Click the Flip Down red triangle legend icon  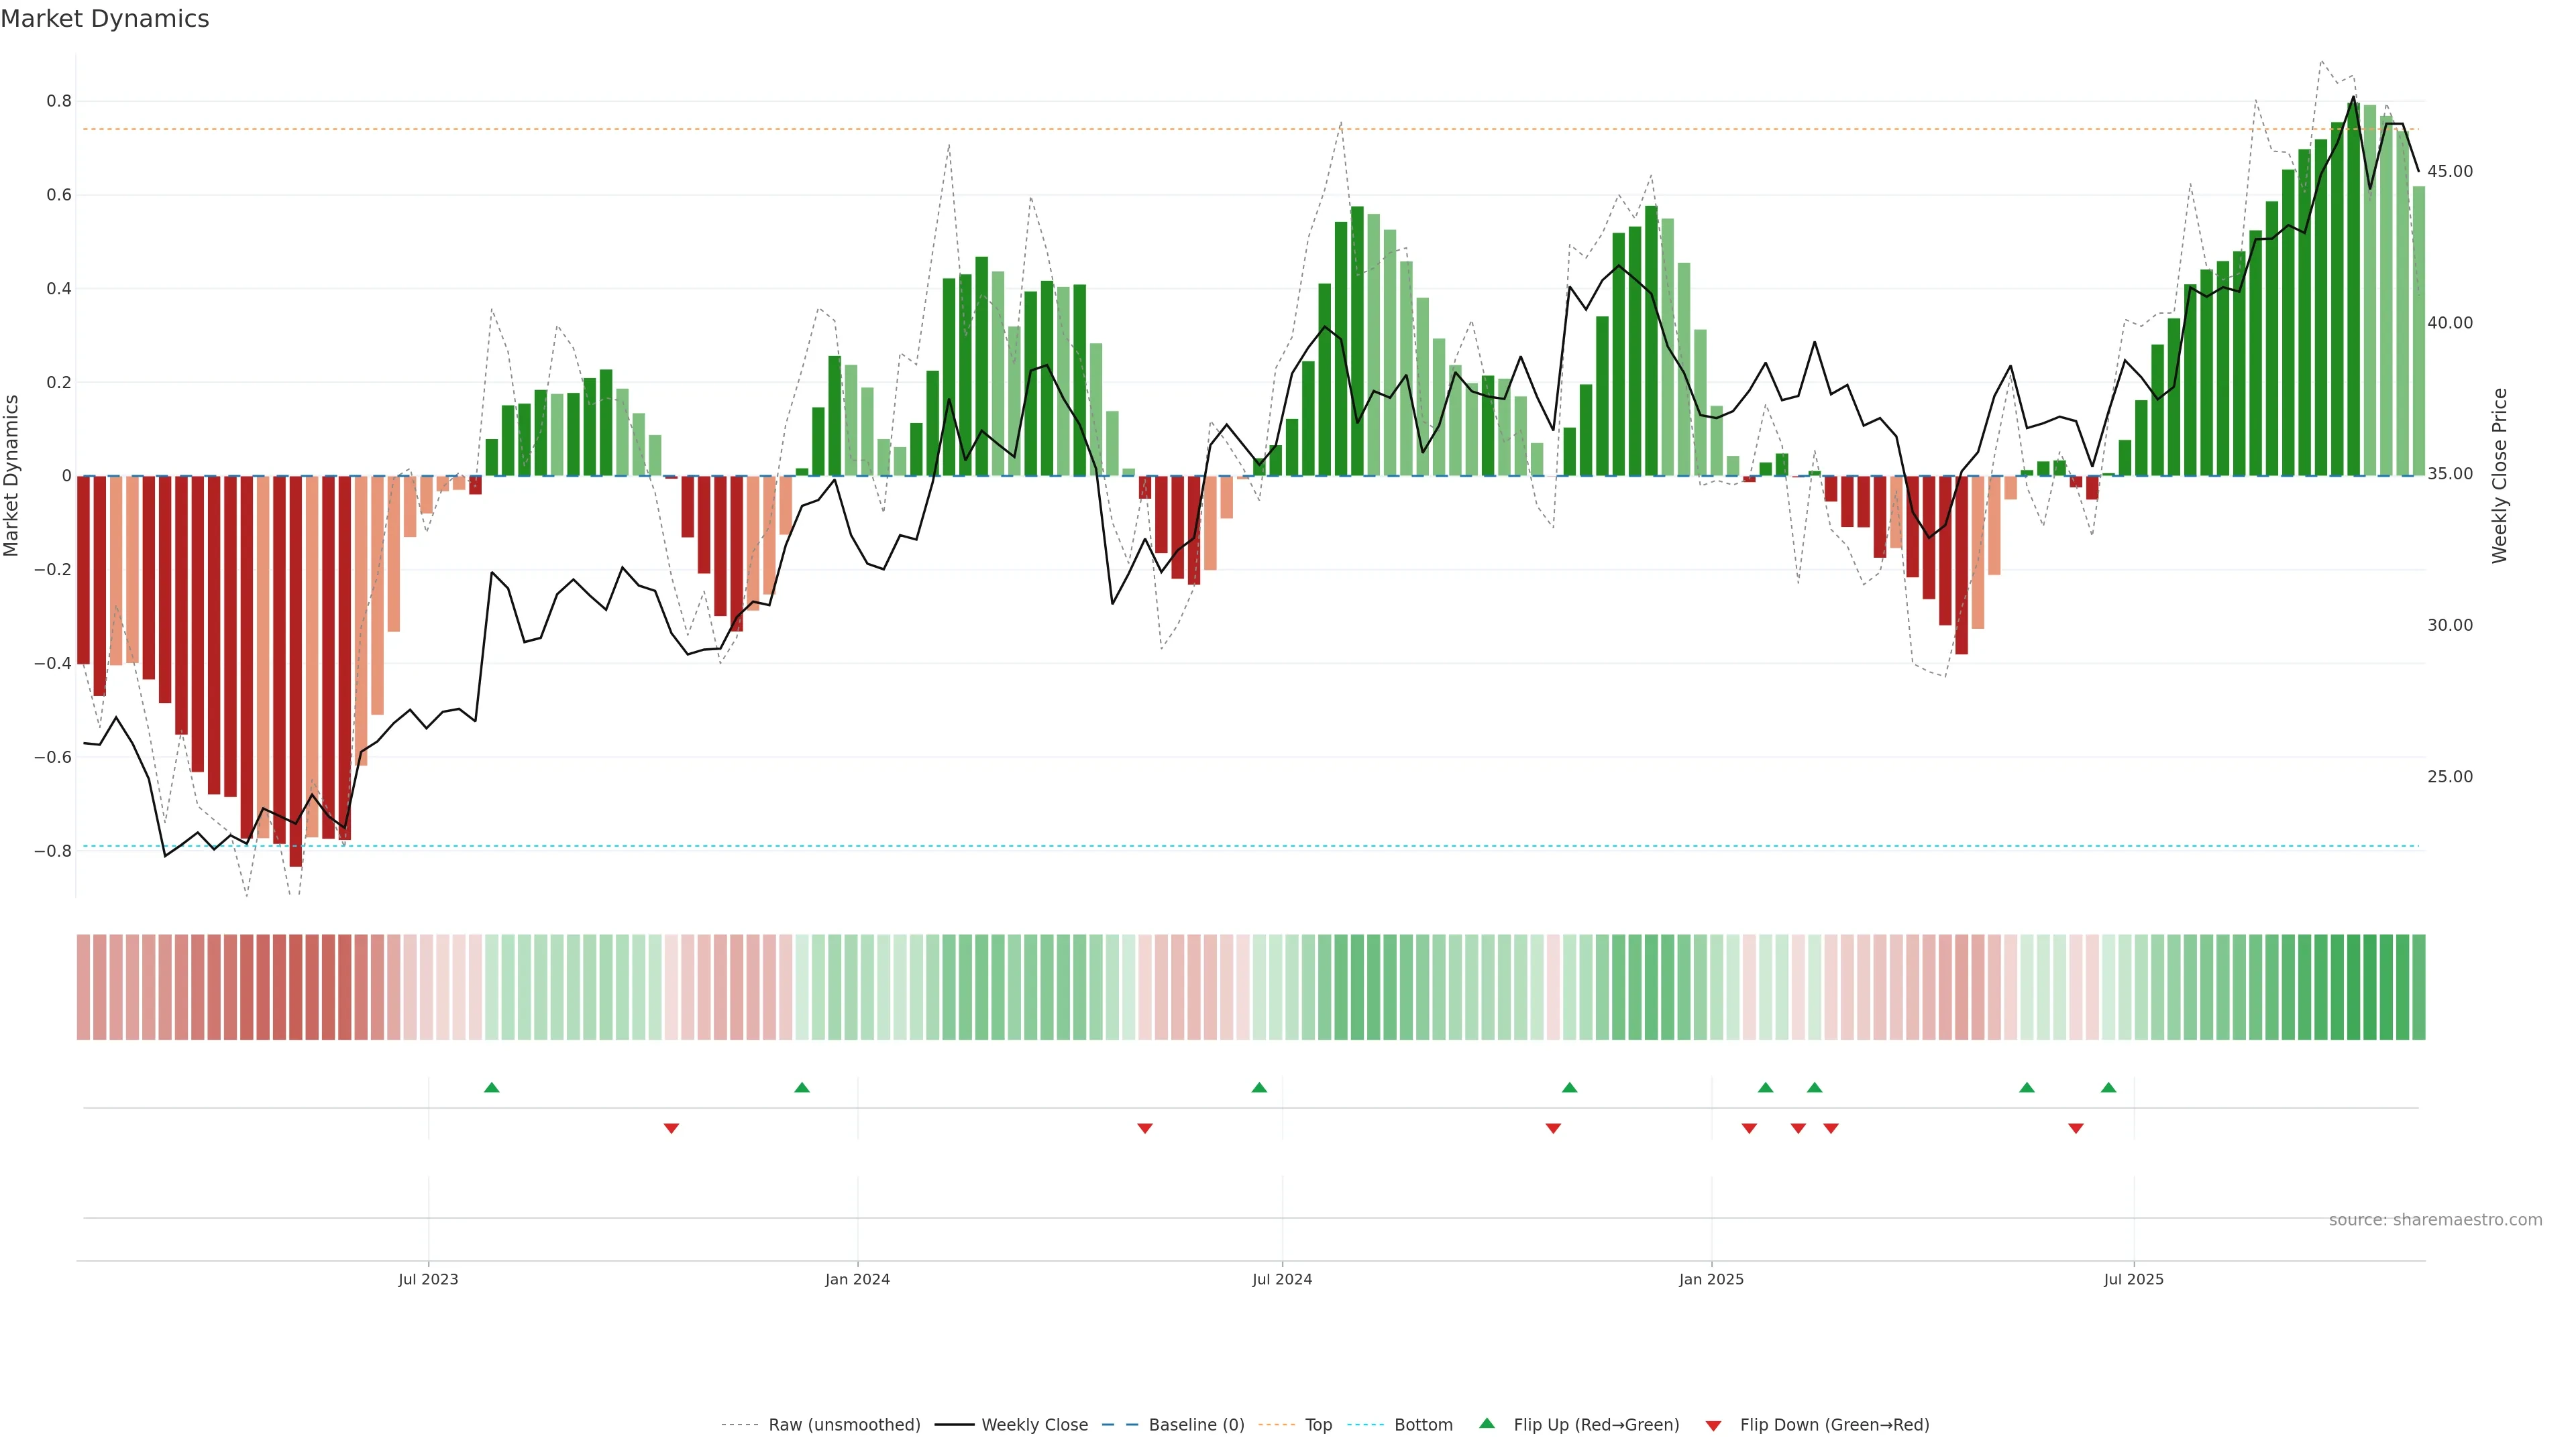[x=1713, y=1426]
